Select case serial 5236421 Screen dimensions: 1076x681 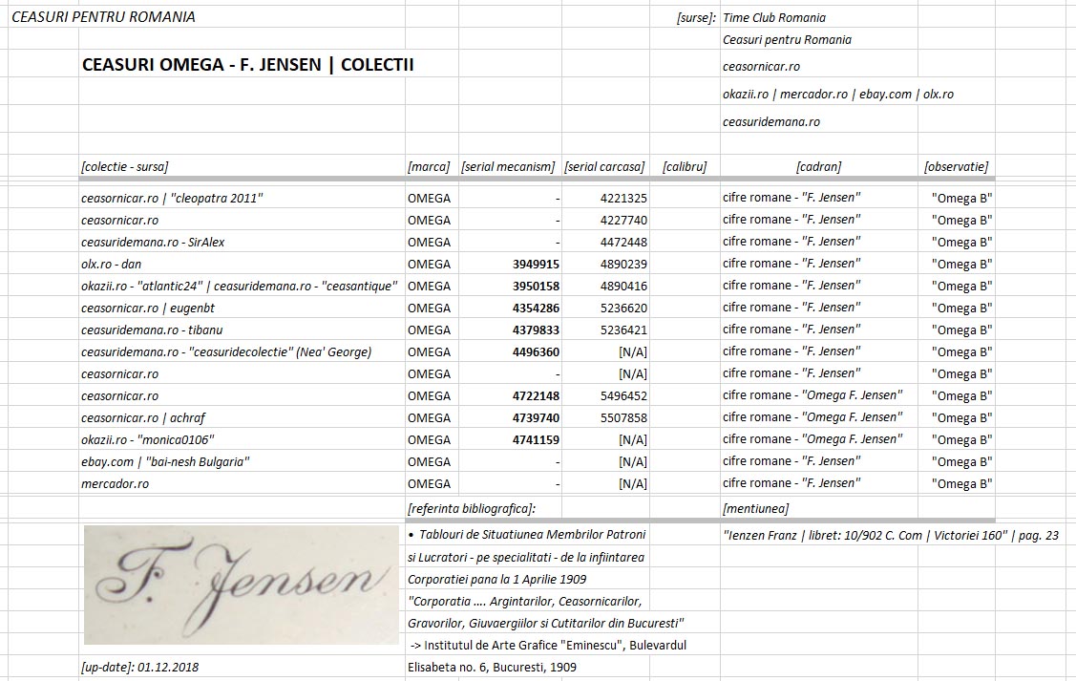pos(623,330)
